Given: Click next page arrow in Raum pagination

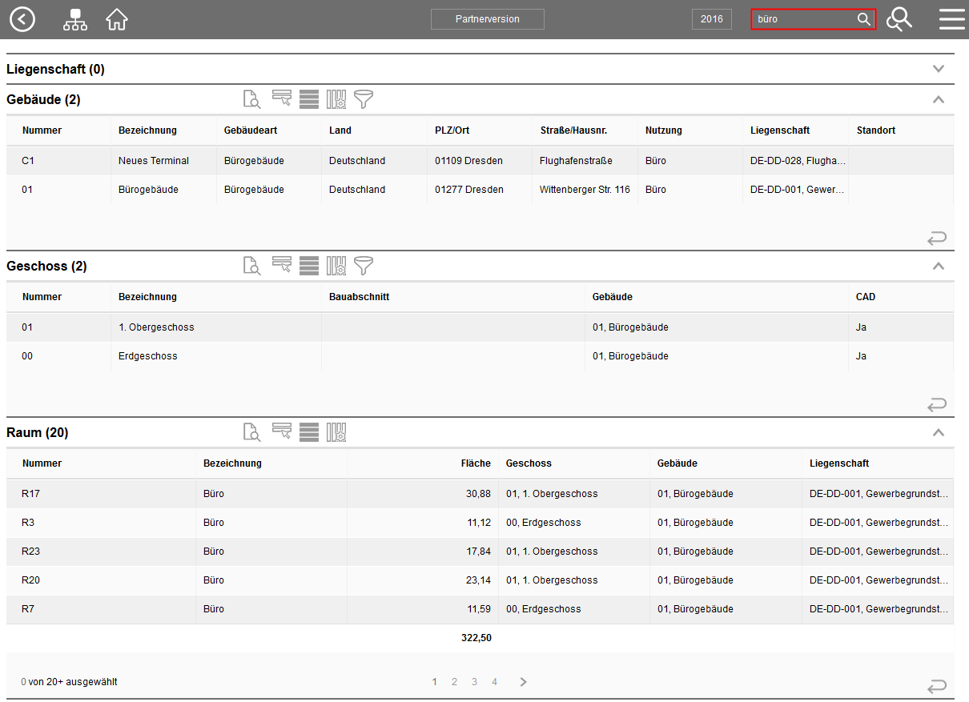Looking at the screenshot, I should 523,682.
